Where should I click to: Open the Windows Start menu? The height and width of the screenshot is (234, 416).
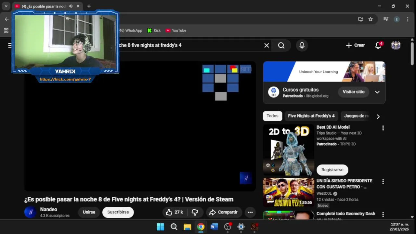click(161, 227)
